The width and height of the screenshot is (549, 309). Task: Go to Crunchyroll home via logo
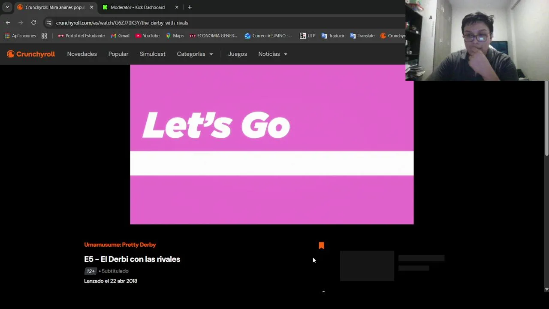pyautogui.click(x=31, y=54)
